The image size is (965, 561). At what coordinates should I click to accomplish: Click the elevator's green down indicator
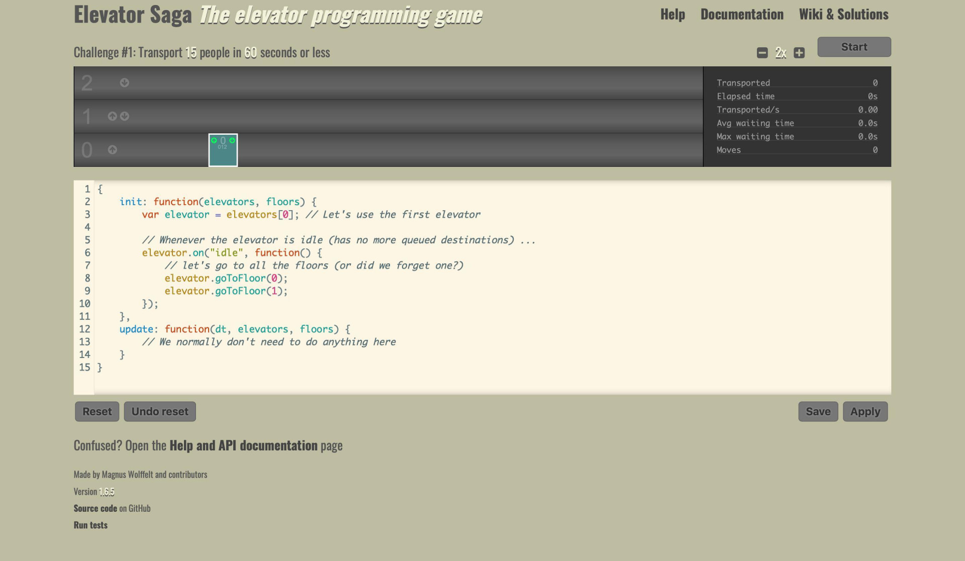click(232, 141)
